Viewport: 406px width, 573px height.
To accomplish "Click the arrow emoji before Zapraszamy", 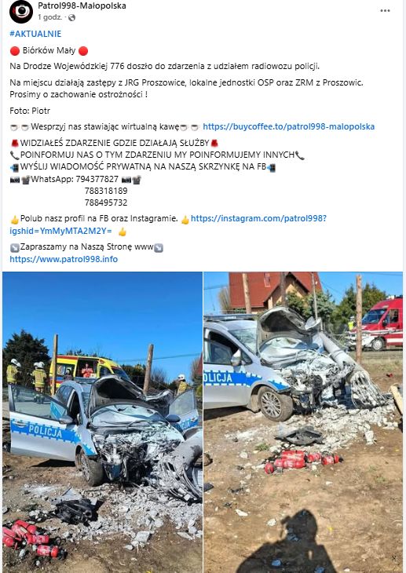I will point(15,248).
